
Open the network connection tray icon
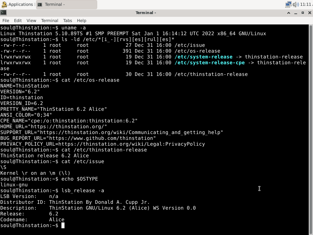[288, 4]
